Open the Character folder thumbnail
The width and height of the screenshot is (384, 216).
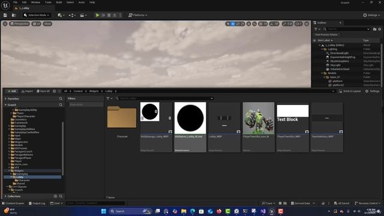pos(122,117)
